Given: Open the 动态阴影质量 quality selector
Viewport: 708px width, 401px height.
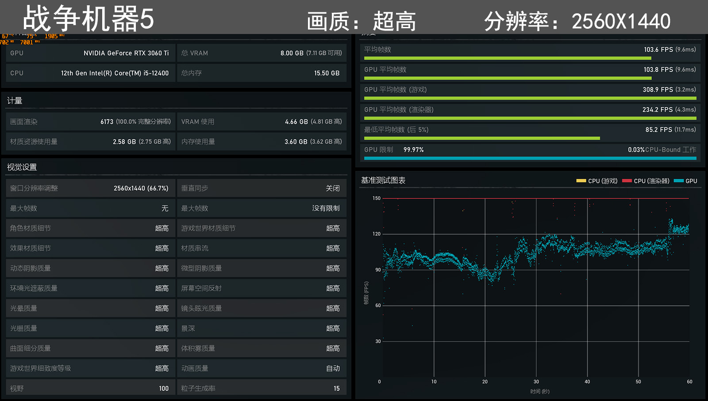Looking at the screenshot, I should pyautogui.click(x=88, y=268).
